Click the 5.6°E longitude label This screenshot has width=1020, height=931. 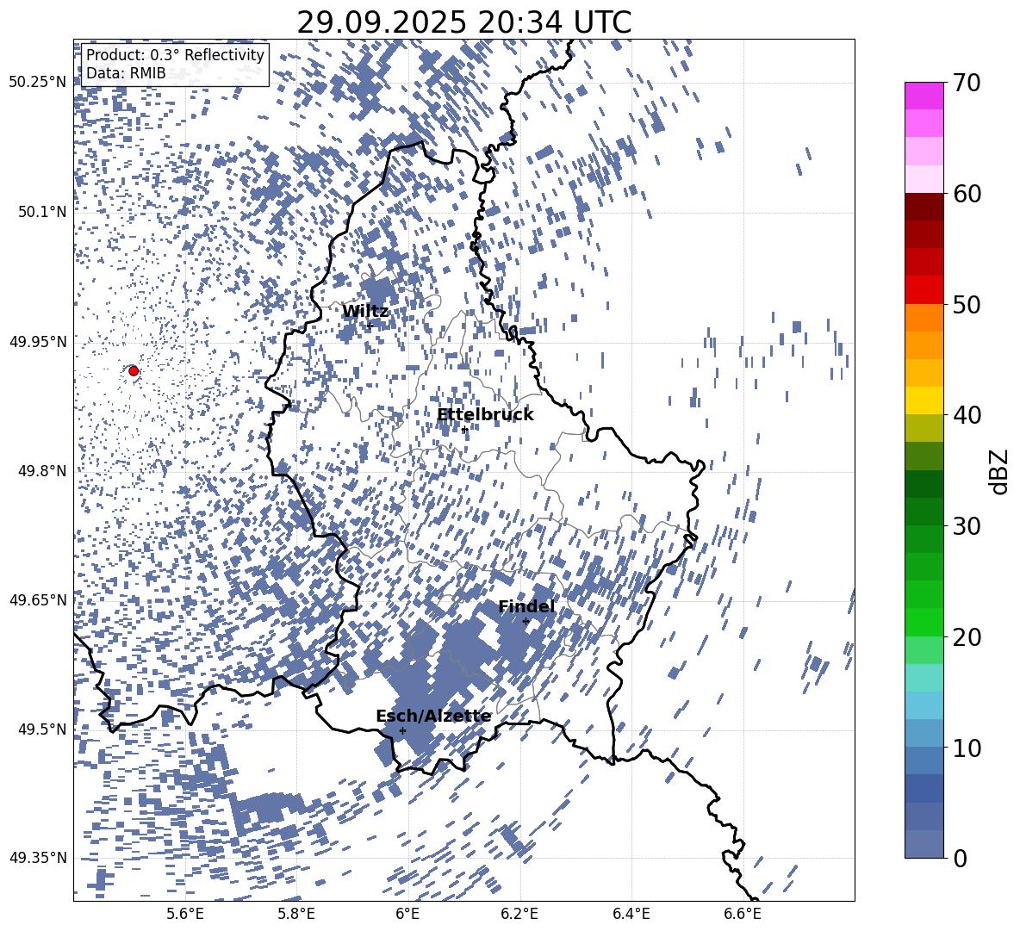(184, 914)
